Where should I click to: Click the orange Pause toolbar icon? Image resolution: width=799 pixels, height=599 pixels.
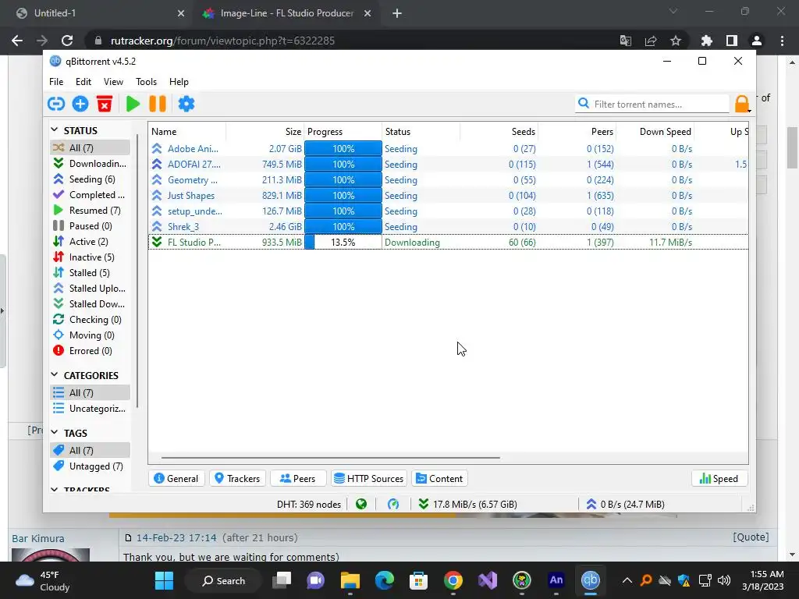click(x=158, y=104)
